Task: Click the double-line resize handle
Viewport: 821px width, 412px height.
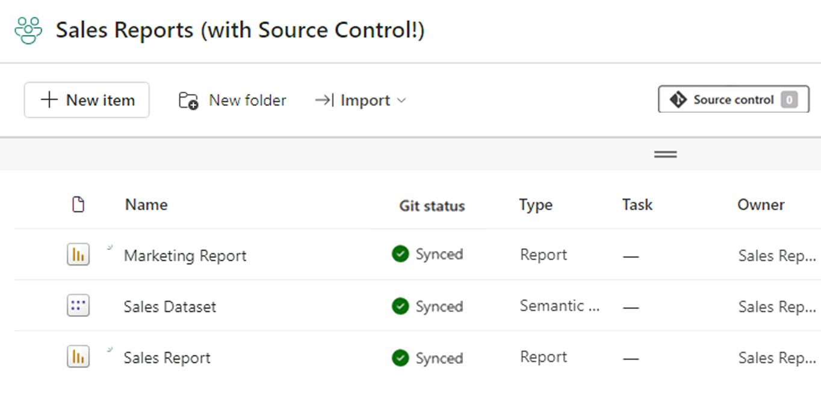Action: [x=665, y=154]
